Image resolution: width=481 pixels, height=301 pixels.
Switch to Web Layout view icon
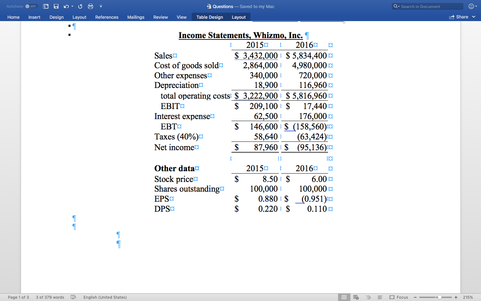pyautogui.click(x=356, y=297)
